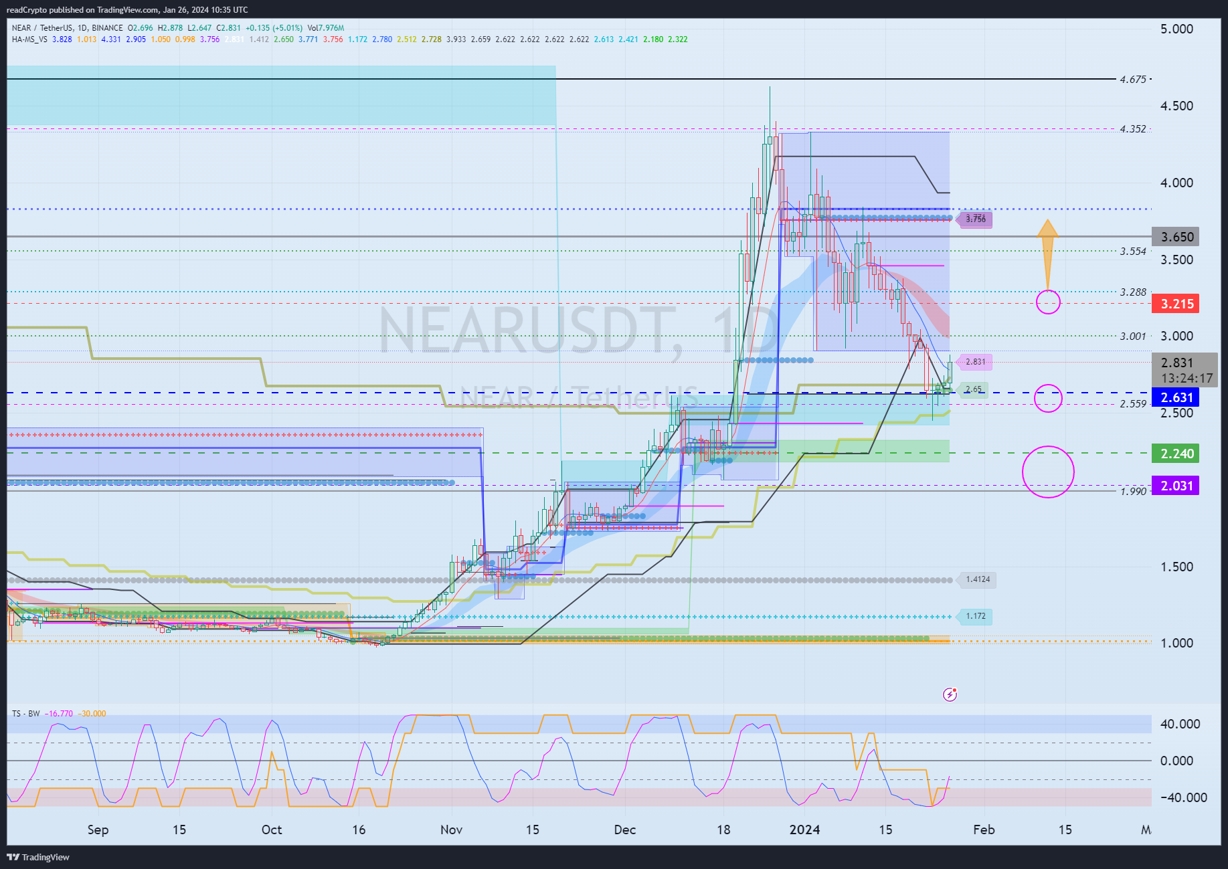Viewport: 1228px width, 869px height.
Task: Click the first 3.828 value in HA-MS_VS legend
Action: 62,39
